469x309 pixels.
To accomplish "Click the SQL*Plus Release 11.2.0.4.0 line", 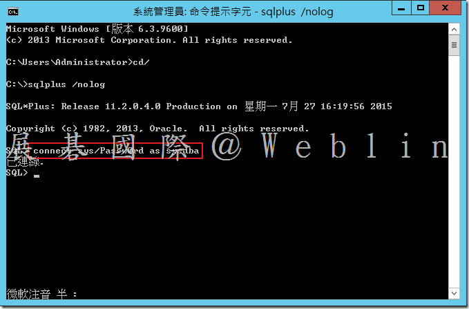I will click(x=199, y=106).
